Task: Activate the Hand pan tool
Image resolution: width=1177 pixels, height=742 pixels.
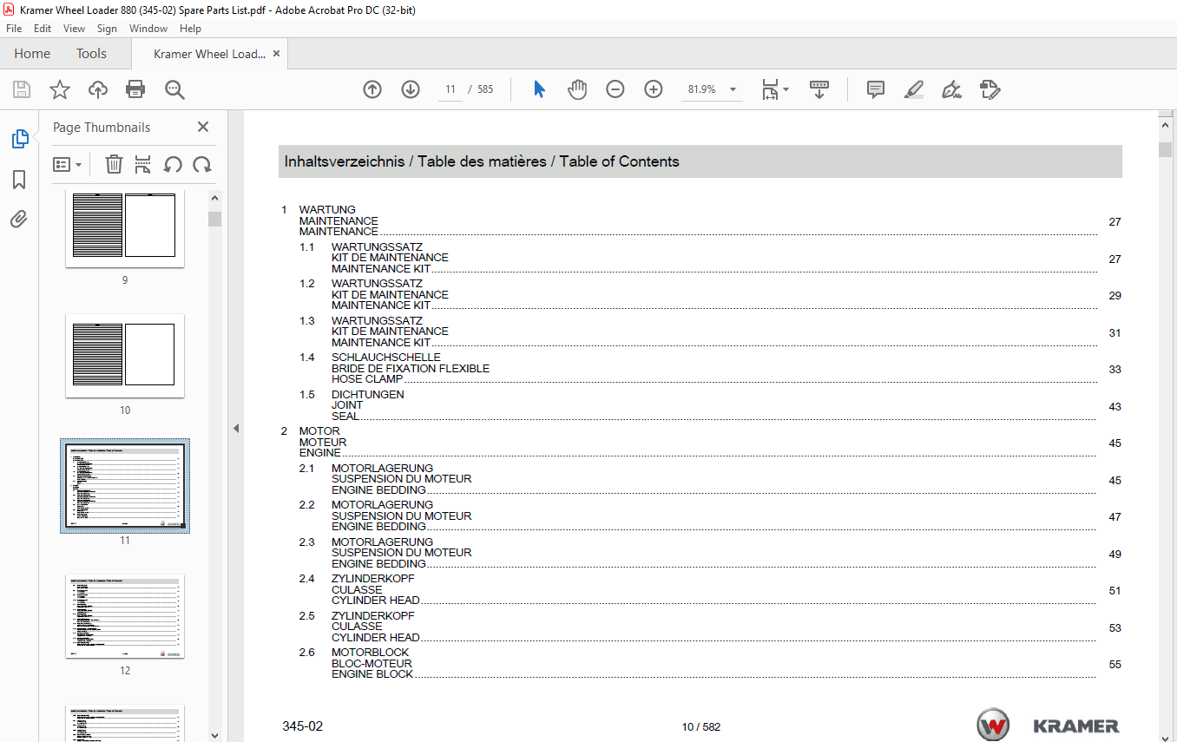Action: tap(577, 89)
